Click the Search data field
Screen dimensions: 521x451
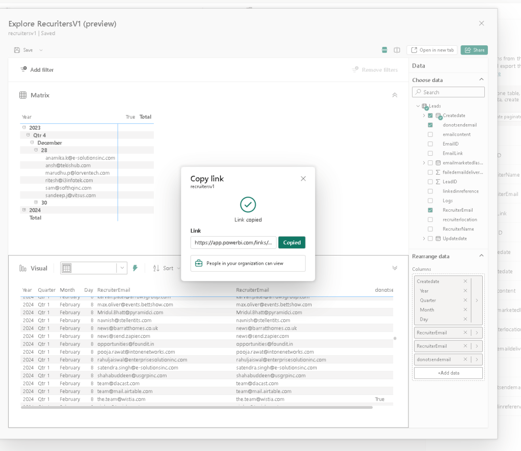[x=448, y=92]
